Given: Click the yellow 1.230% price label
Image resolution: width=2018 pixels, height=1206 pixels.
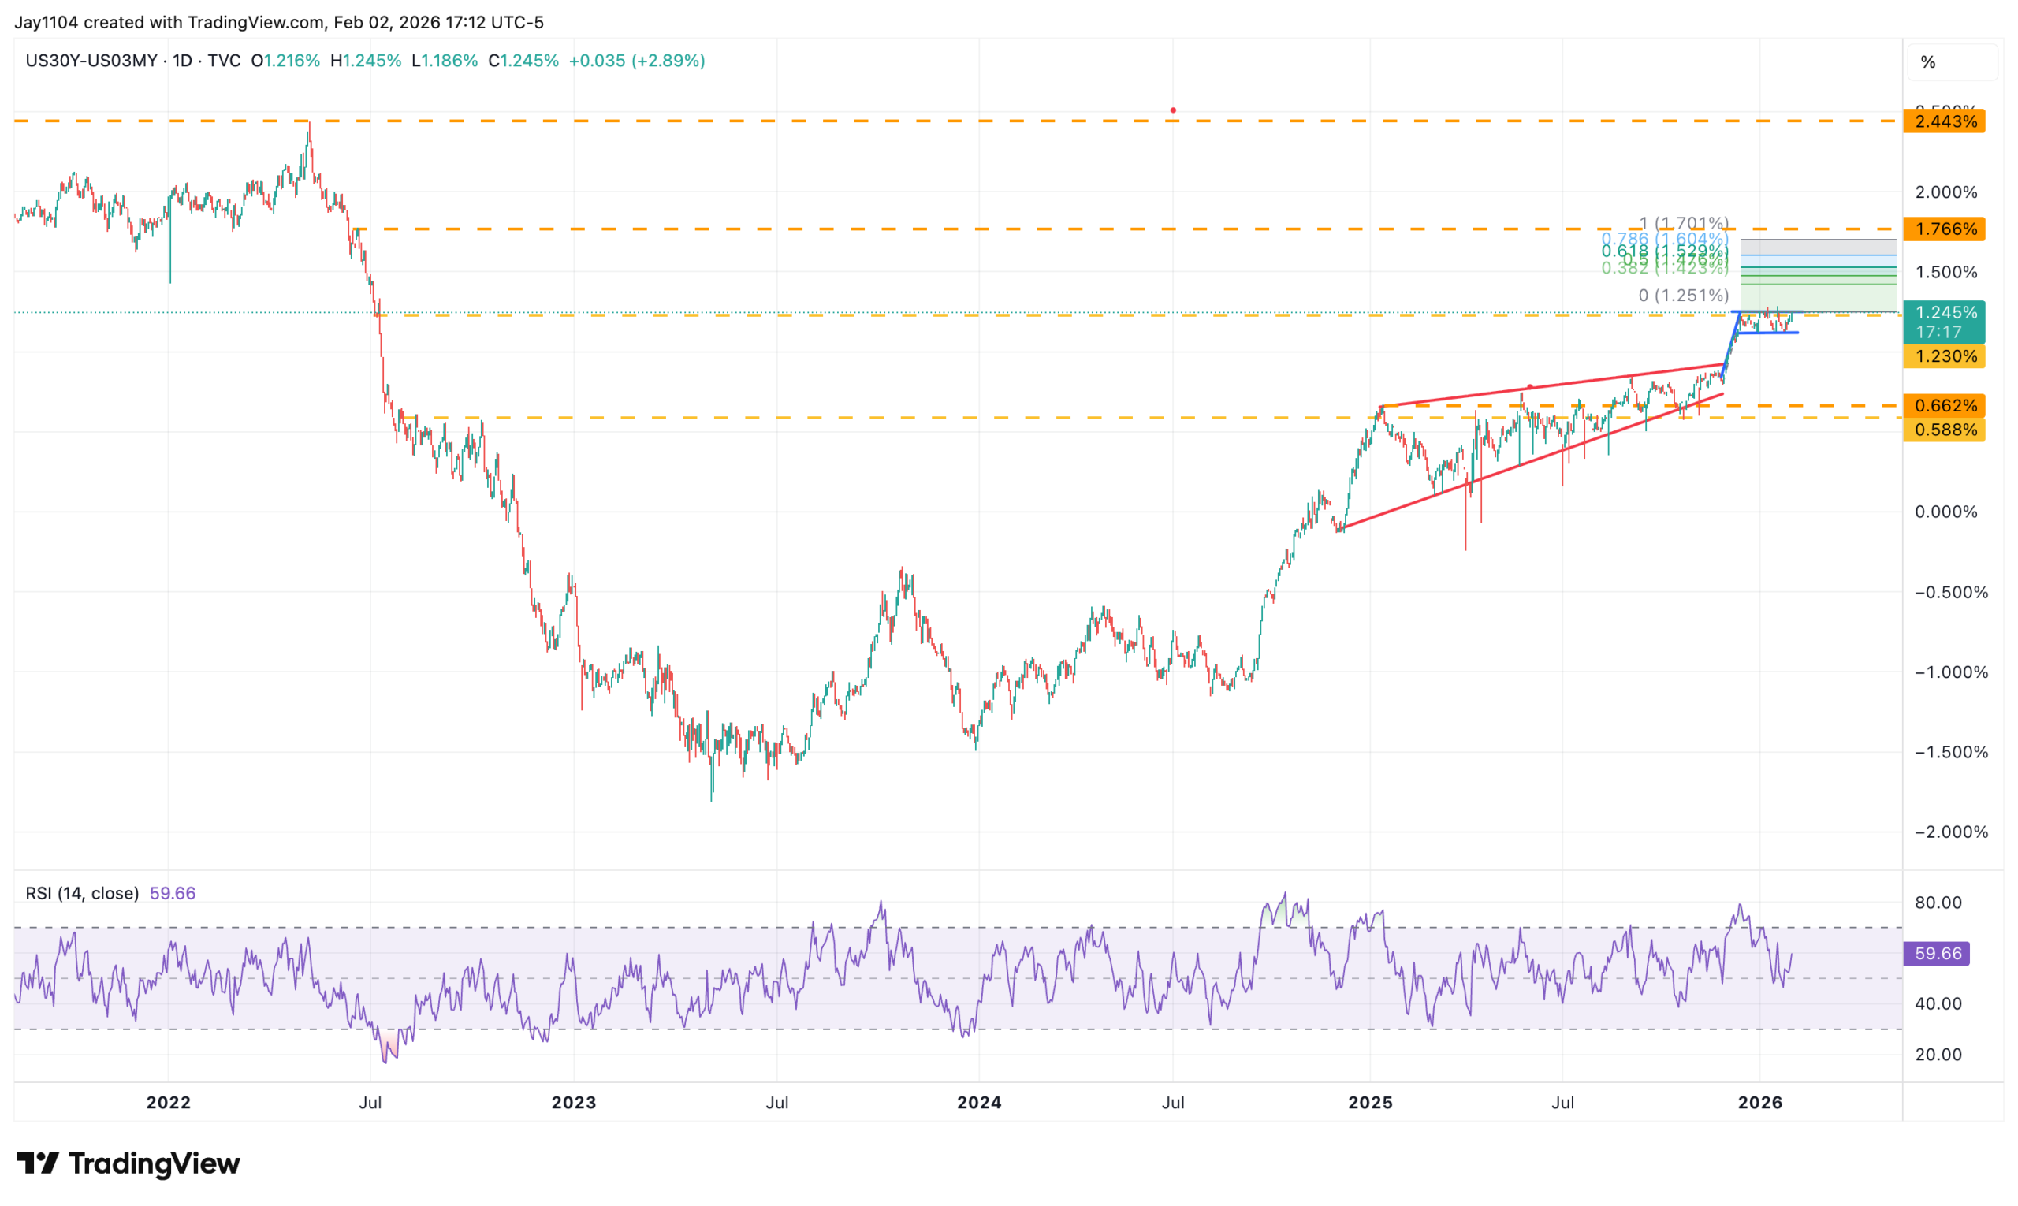Looking at the screenshot, I should point(1944,356).
